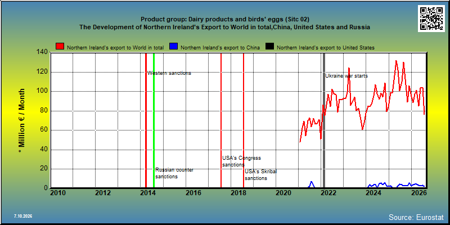
Task: Click the green Russian counter sanctions line
Action: 154,120
